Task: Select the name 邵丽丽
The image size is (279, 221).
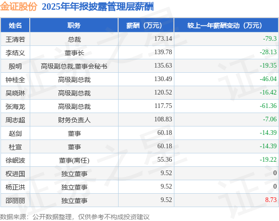Action: coord(15,201)
